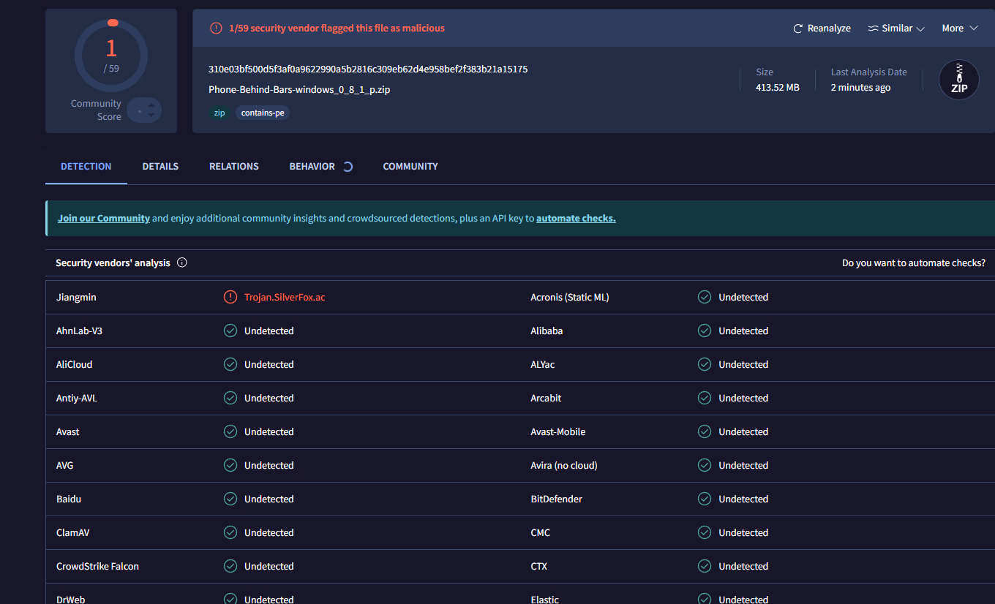Click the warning icon next to Trojan.SilverFox.ac
The image size is (995, 604).
click(230, 297)
